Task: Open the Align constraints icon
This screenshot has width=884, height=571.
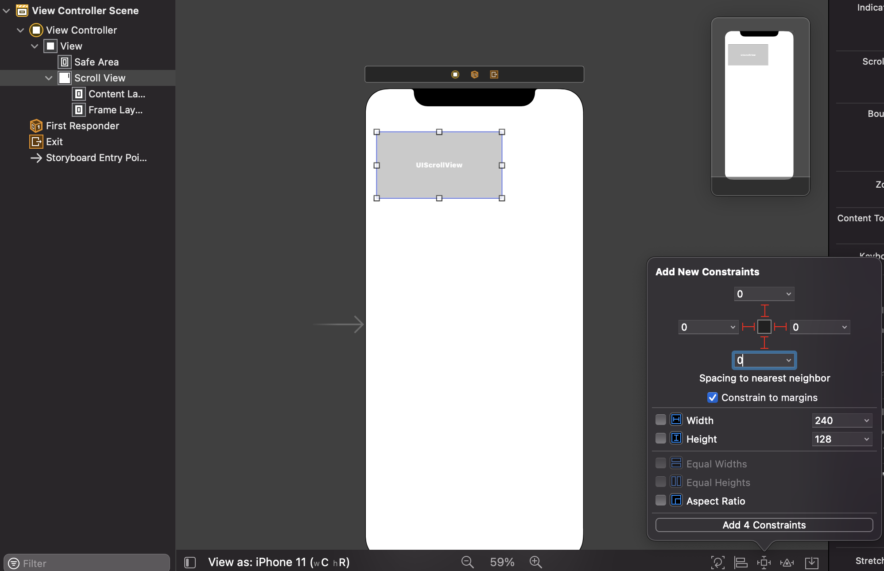Action: 741,562
